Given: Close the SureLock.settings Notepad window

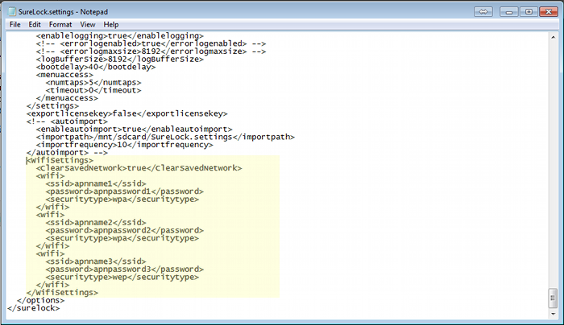Looking at the screenshot, I should (548, 12).
